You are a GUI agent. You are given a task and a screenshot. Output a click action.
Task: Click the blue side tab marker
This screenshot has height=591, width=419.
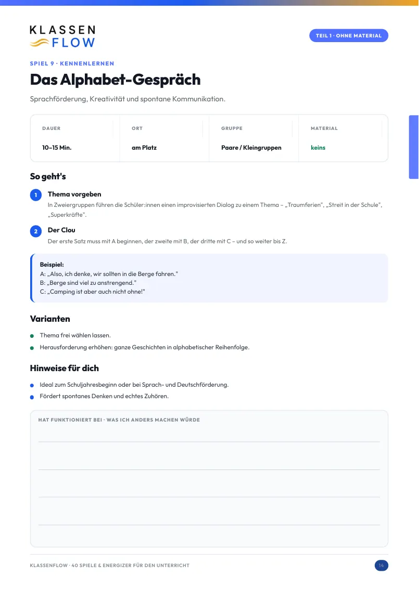pyautogui.click(x=414, y=147)
